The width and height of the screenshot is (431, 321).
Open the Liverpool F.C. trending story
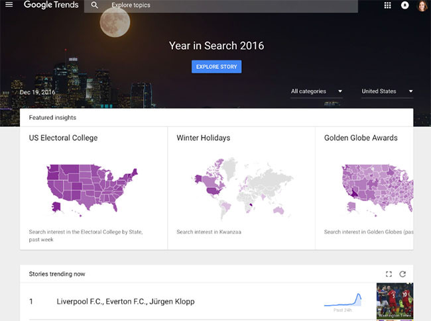[x=125, y=302]
